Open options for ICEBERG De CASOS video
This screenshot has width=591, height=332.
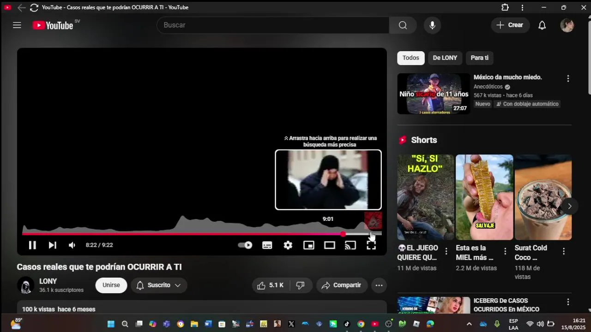click(568, 302)
